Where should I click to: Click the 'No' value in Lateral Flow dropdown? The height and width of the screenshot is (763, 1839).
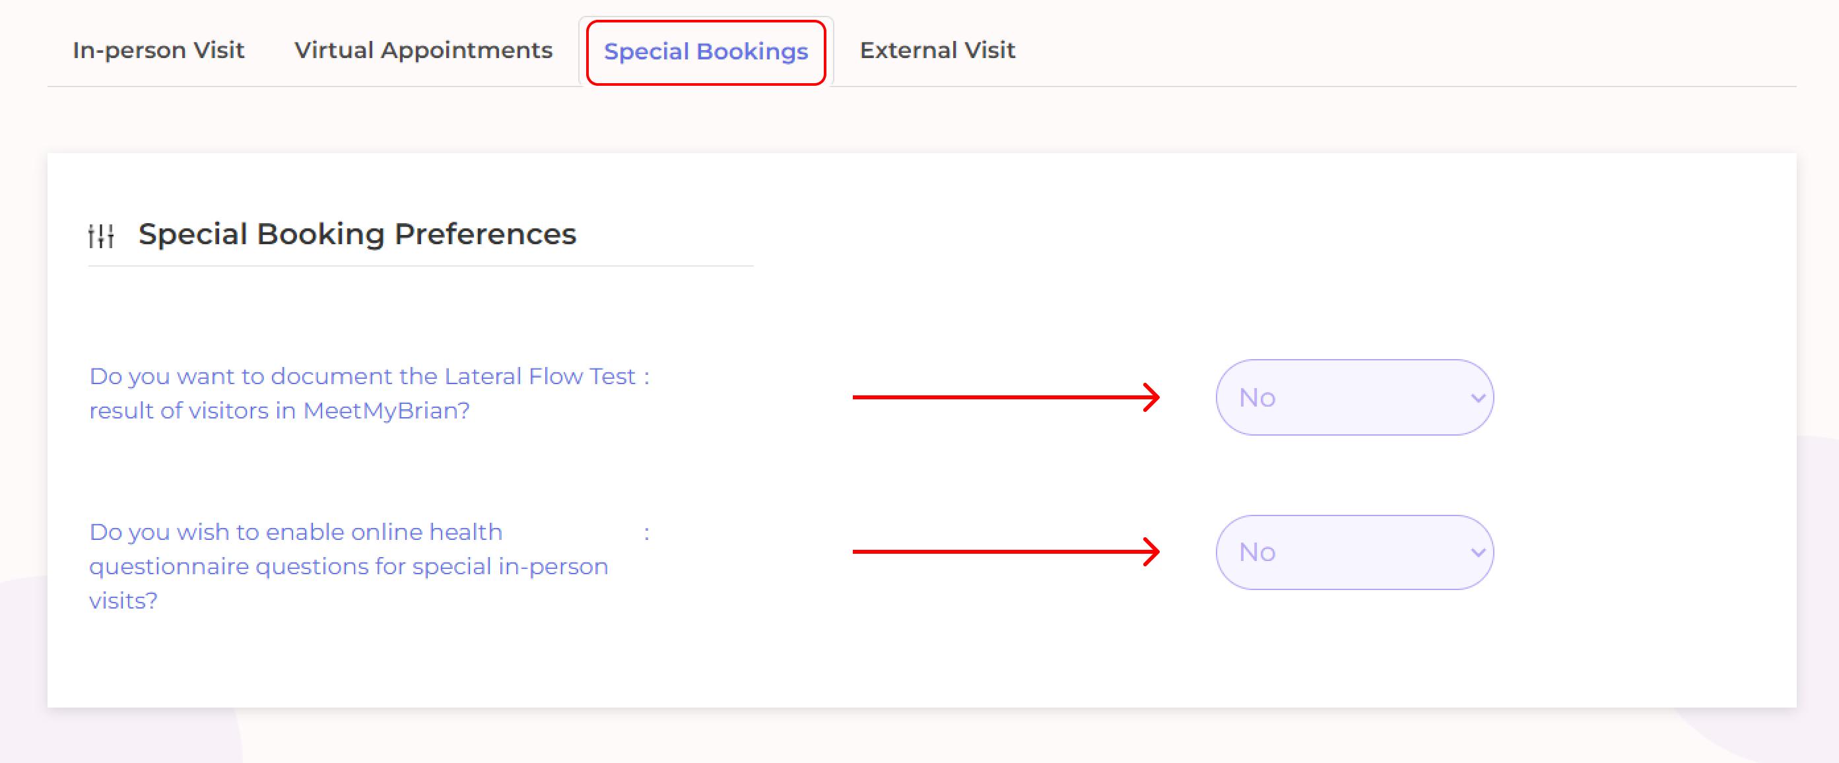[x=1257, y=397]
